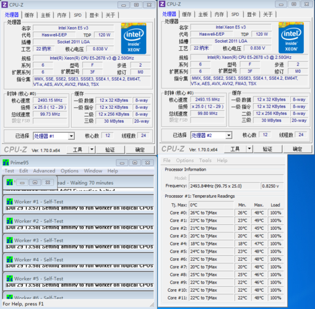The width and height of the screenshot is (315, 309).
Task: Click the main thread child window icon in Prime95
Action: pyautogui.click(x=9, y=182)
